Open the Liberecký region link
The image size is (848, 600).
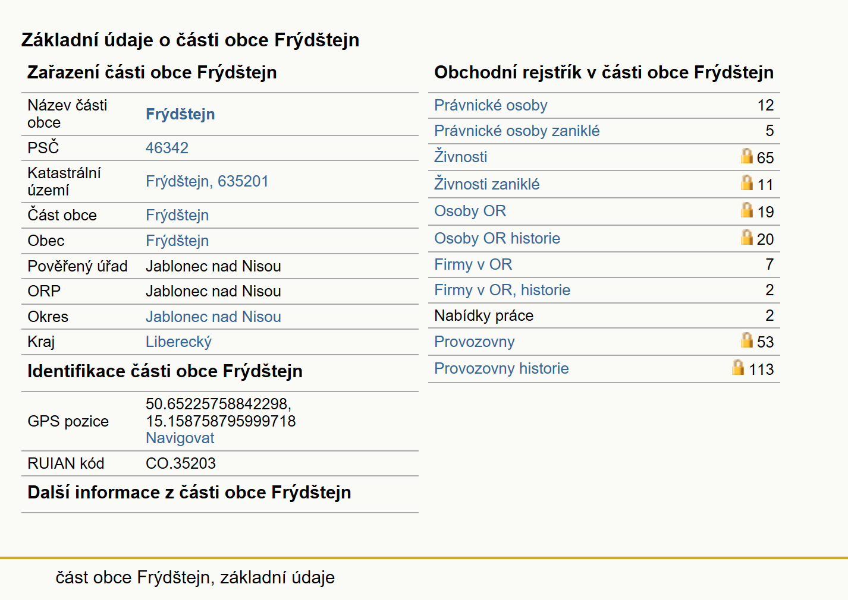click(178, 342)
